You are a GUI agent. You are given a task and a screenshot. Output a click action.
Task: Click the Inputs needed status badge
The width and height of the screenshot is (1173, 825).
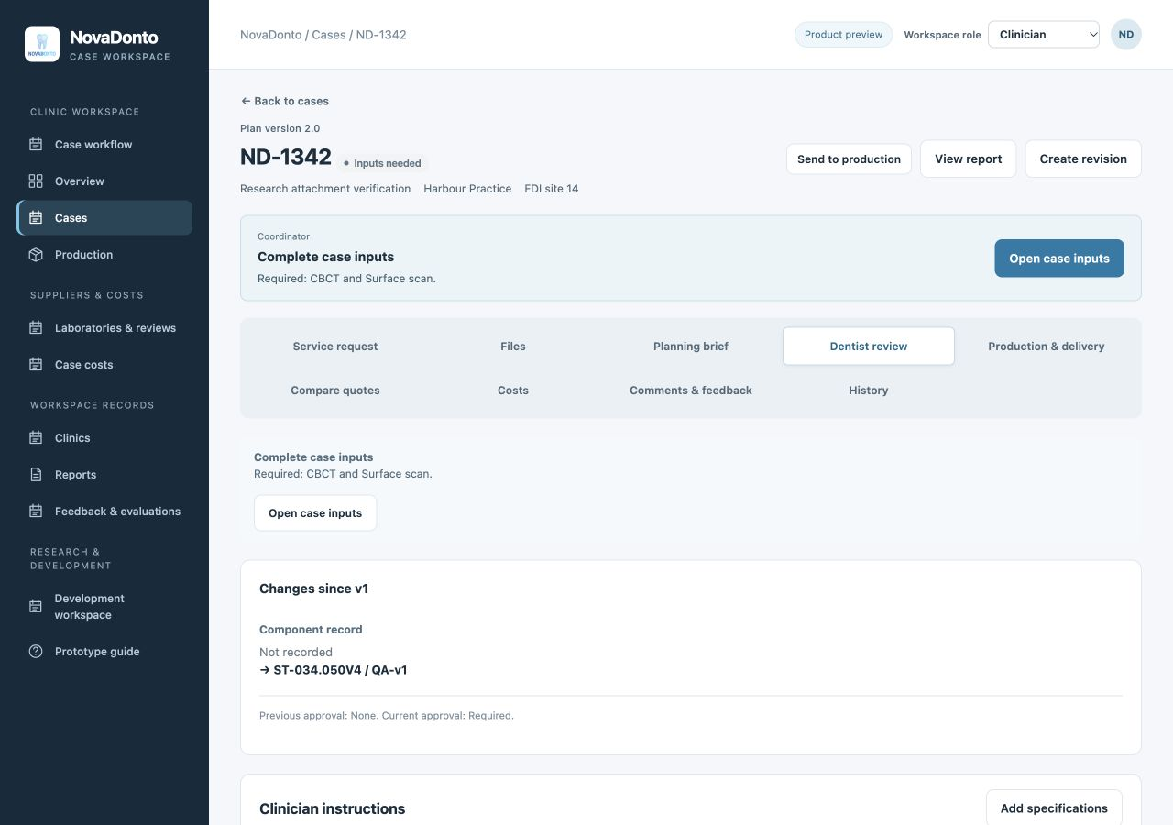click(381, 163)
